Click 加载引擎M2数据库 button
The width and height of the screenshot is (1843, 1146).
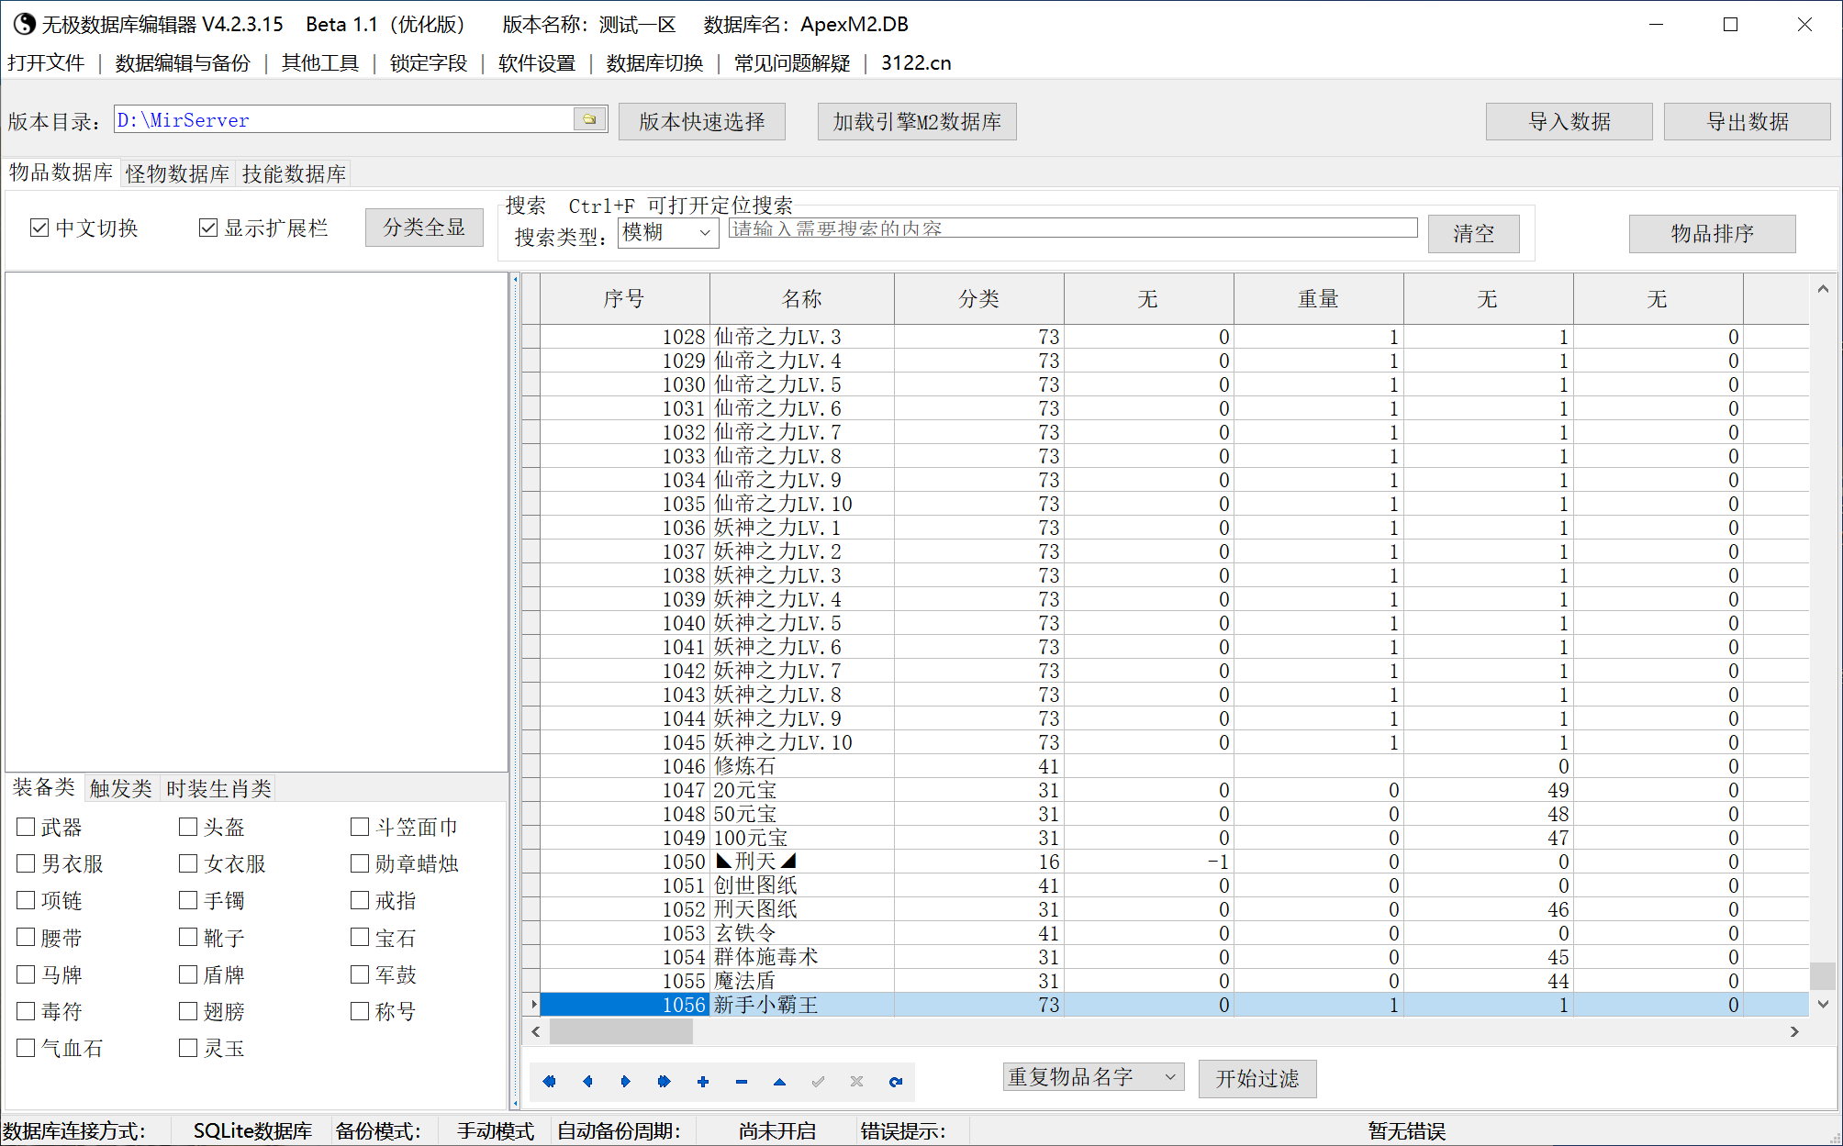pyautogui.click(x=917, y=121)
